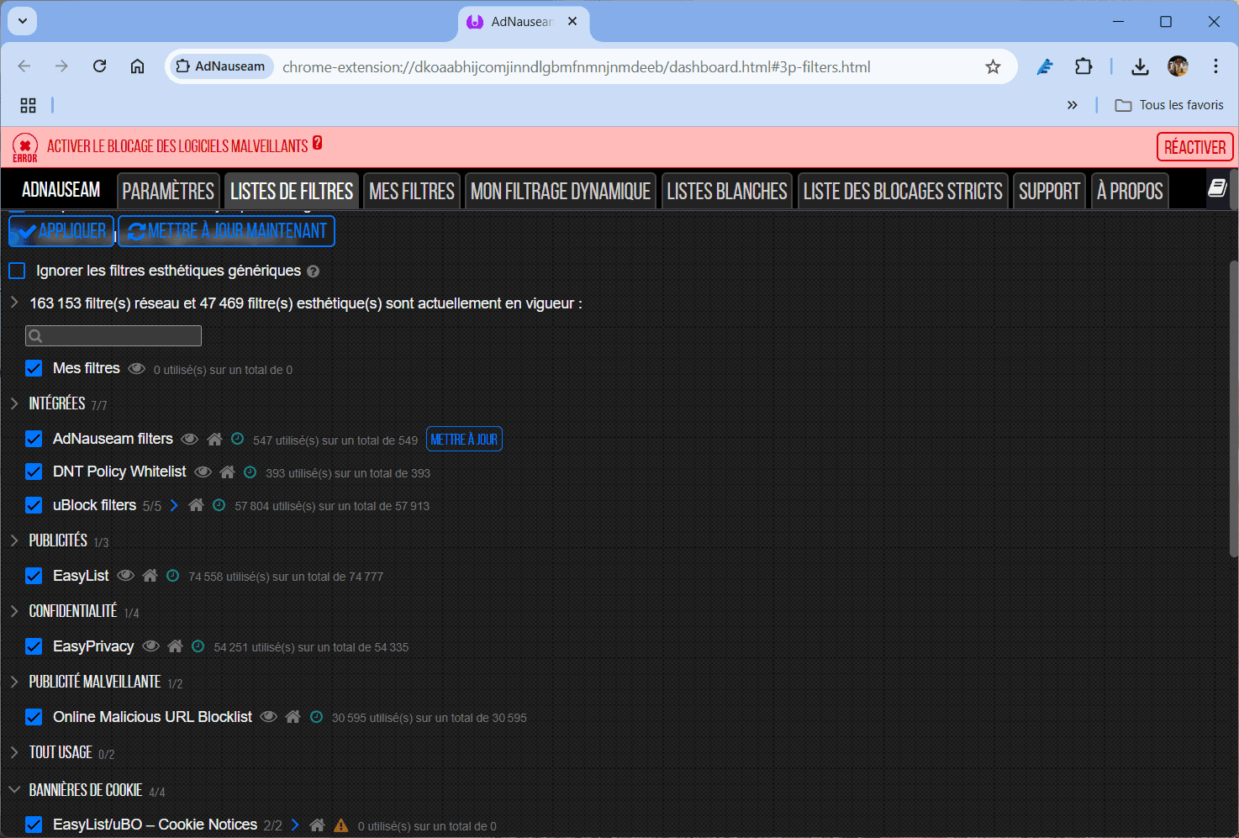The width and height of the screenshot is (1239, 838).
Task: Click help icon next to Ignorer les filtres esthétiques
Action: point(313,271)
